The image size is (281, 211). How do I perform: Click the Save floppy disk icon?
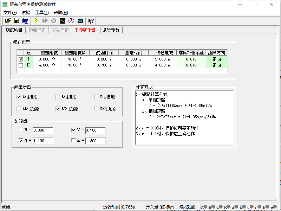click(17, 21)
